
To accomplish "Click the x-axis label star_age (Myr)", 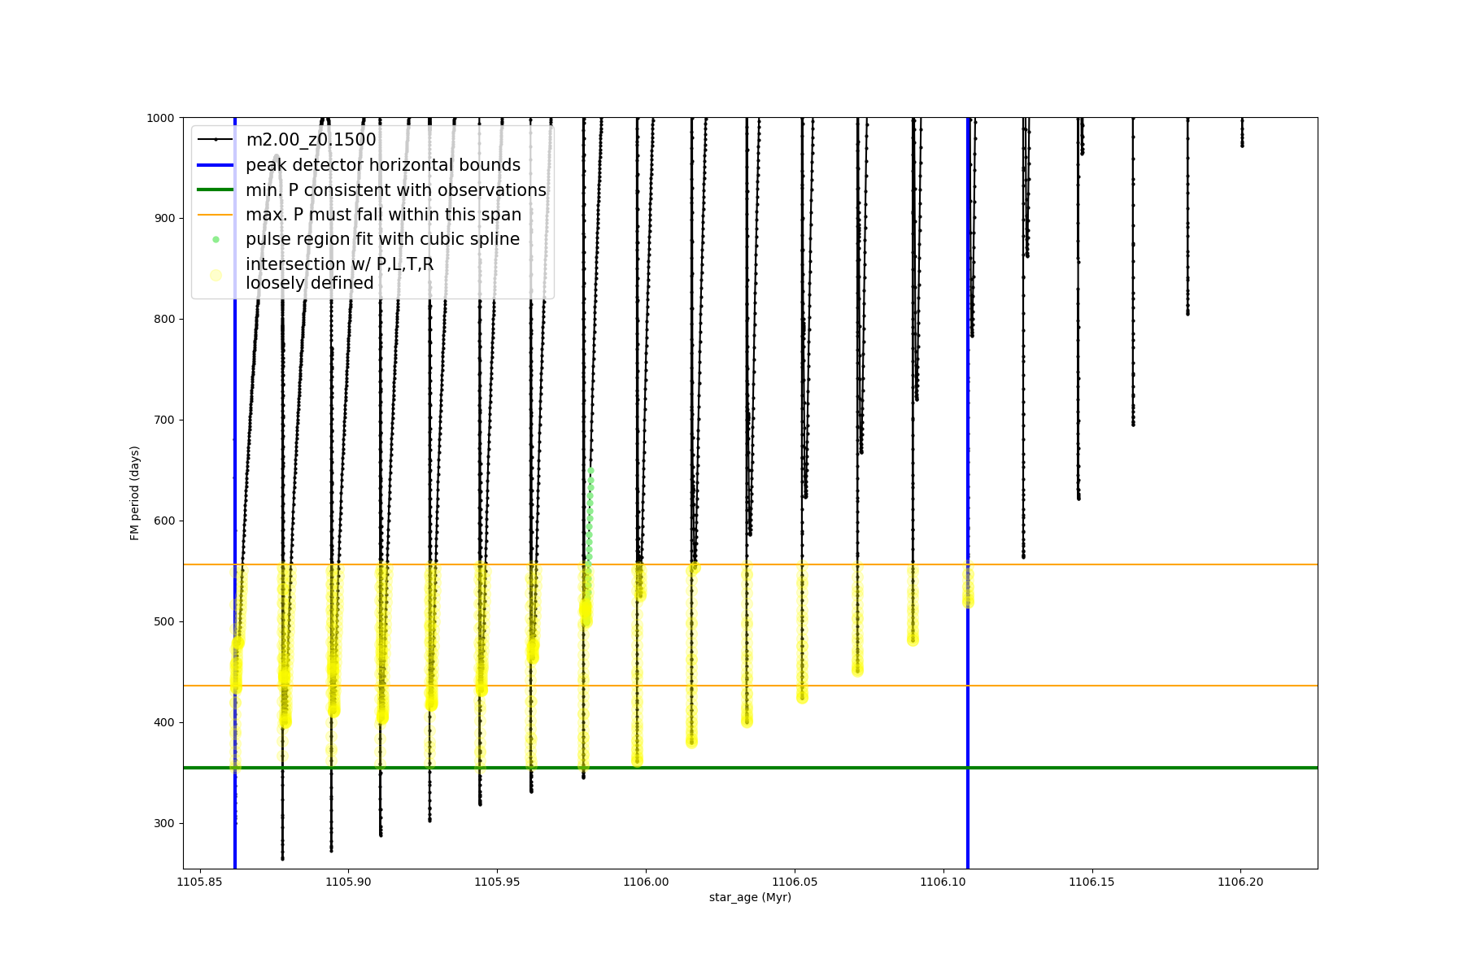I will click(x=750, y=897).
